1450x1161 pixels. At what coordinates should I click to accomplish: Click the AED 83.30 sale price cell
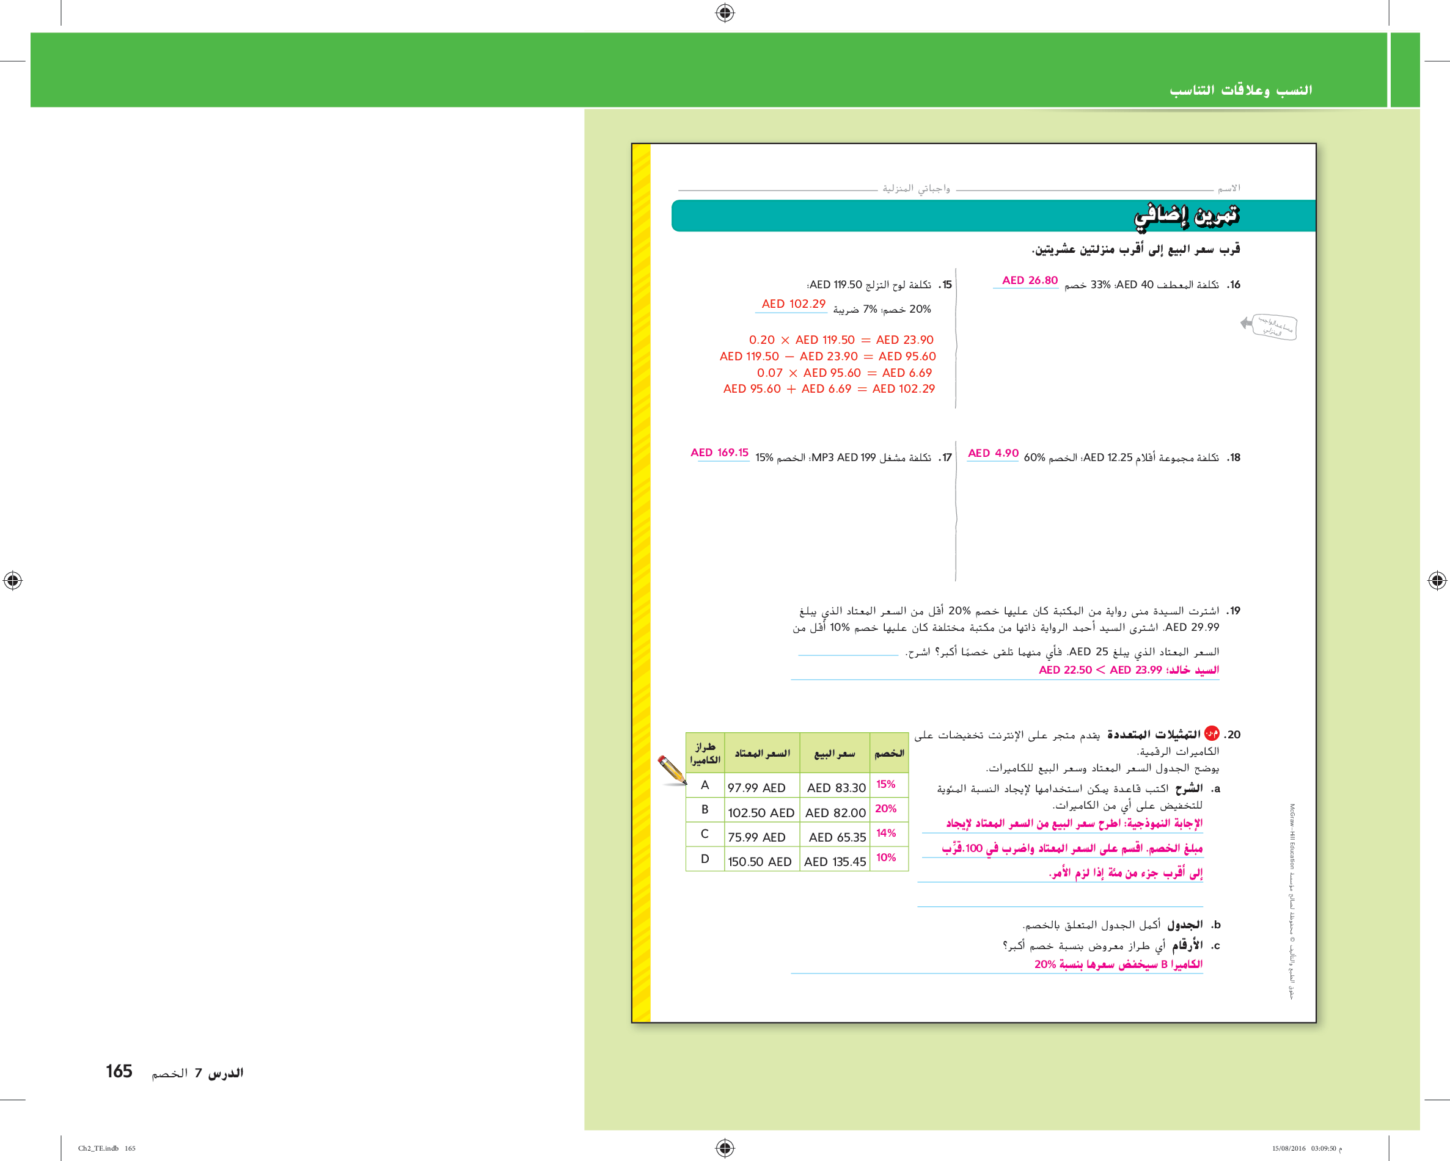[836, 787]
